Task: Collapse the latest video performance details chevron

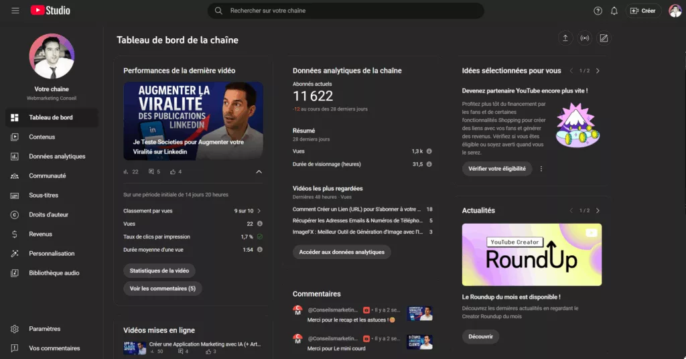Action: 259,172
